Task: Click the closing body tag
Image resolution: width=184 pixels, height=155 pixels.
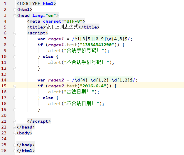Action: pyautogui.click(x=26, y=145)
